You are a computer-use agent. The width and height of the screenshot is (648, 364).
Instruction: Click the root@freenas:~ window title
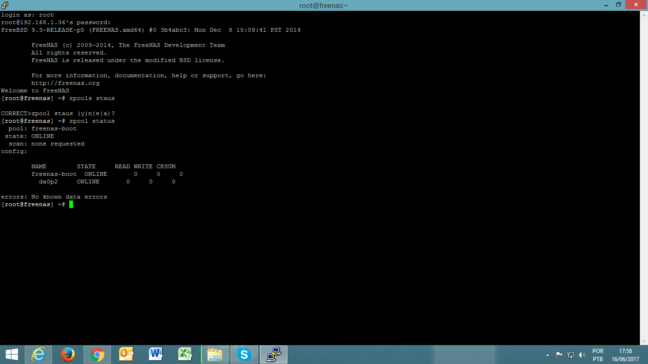324,5
